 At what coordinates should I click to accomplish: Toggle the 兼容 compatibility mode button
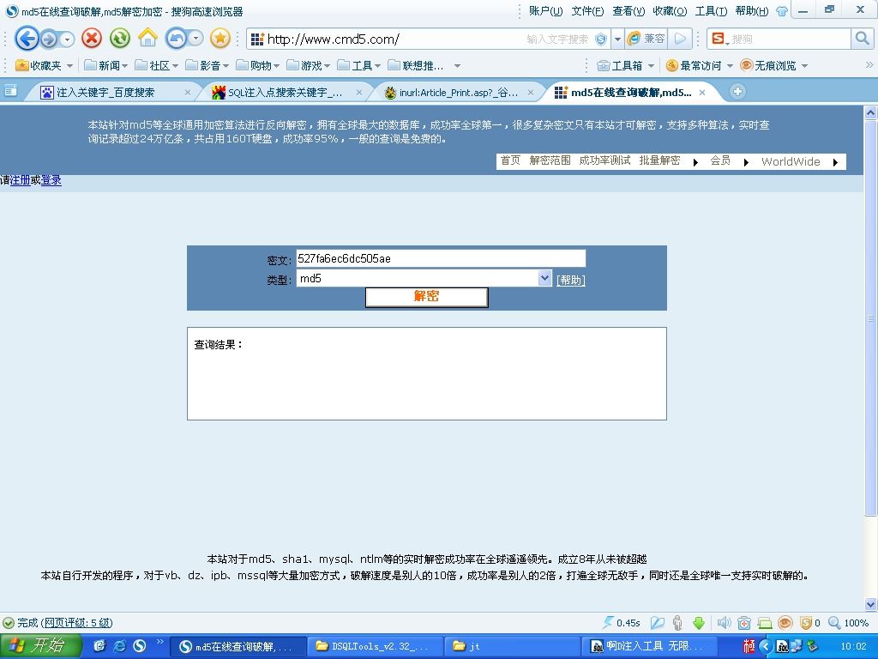[x=646, y=39]
